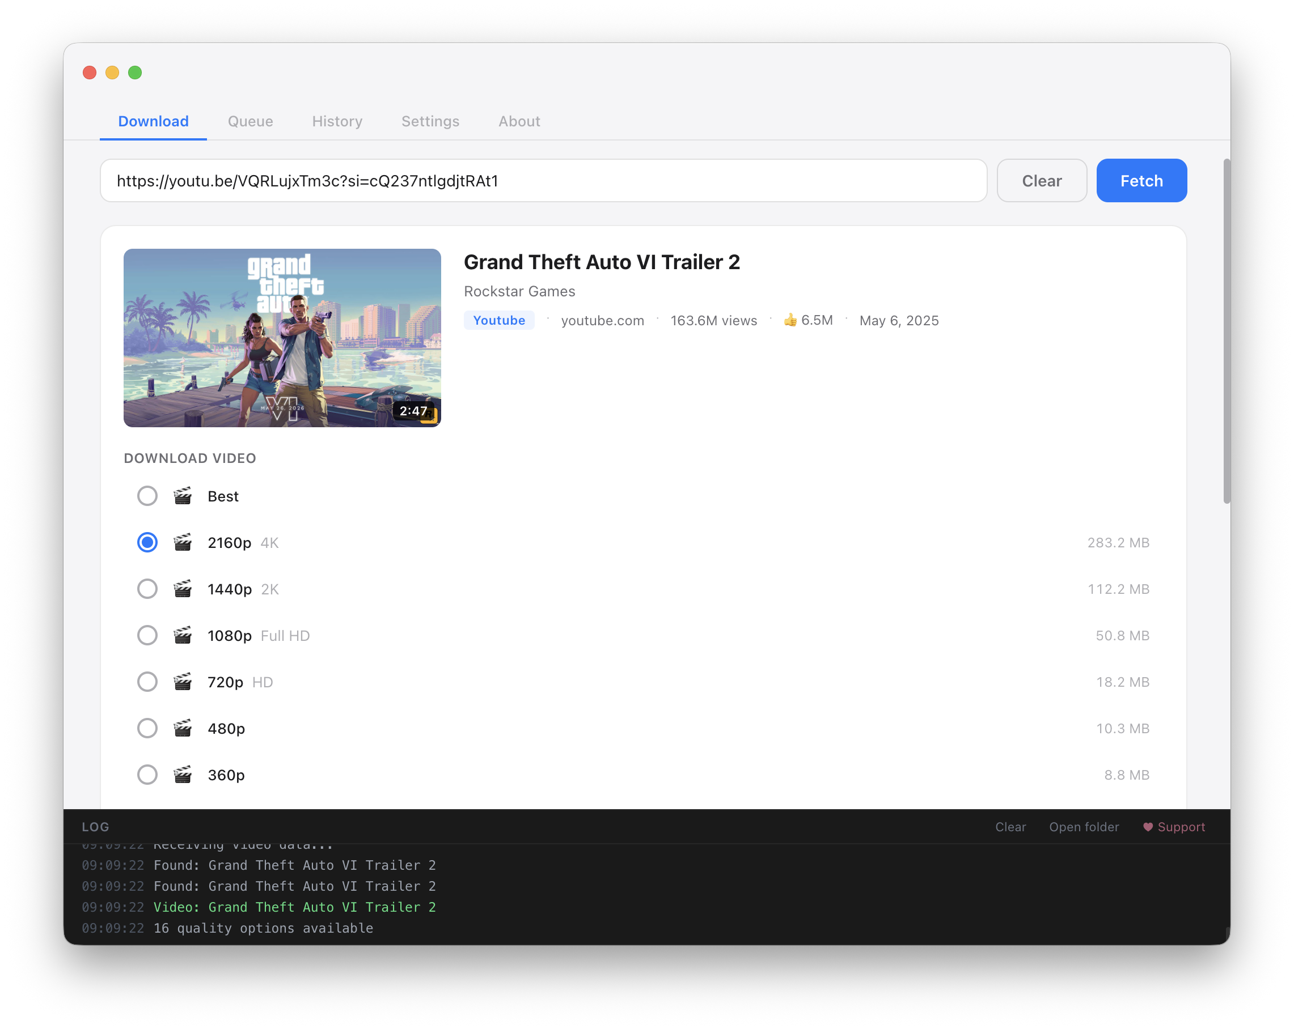Viewport: 1294px width, 1029px height.
Task: Click the title 'Grand Theft Auto VI Trailer 2'
Action: point(602,262)
